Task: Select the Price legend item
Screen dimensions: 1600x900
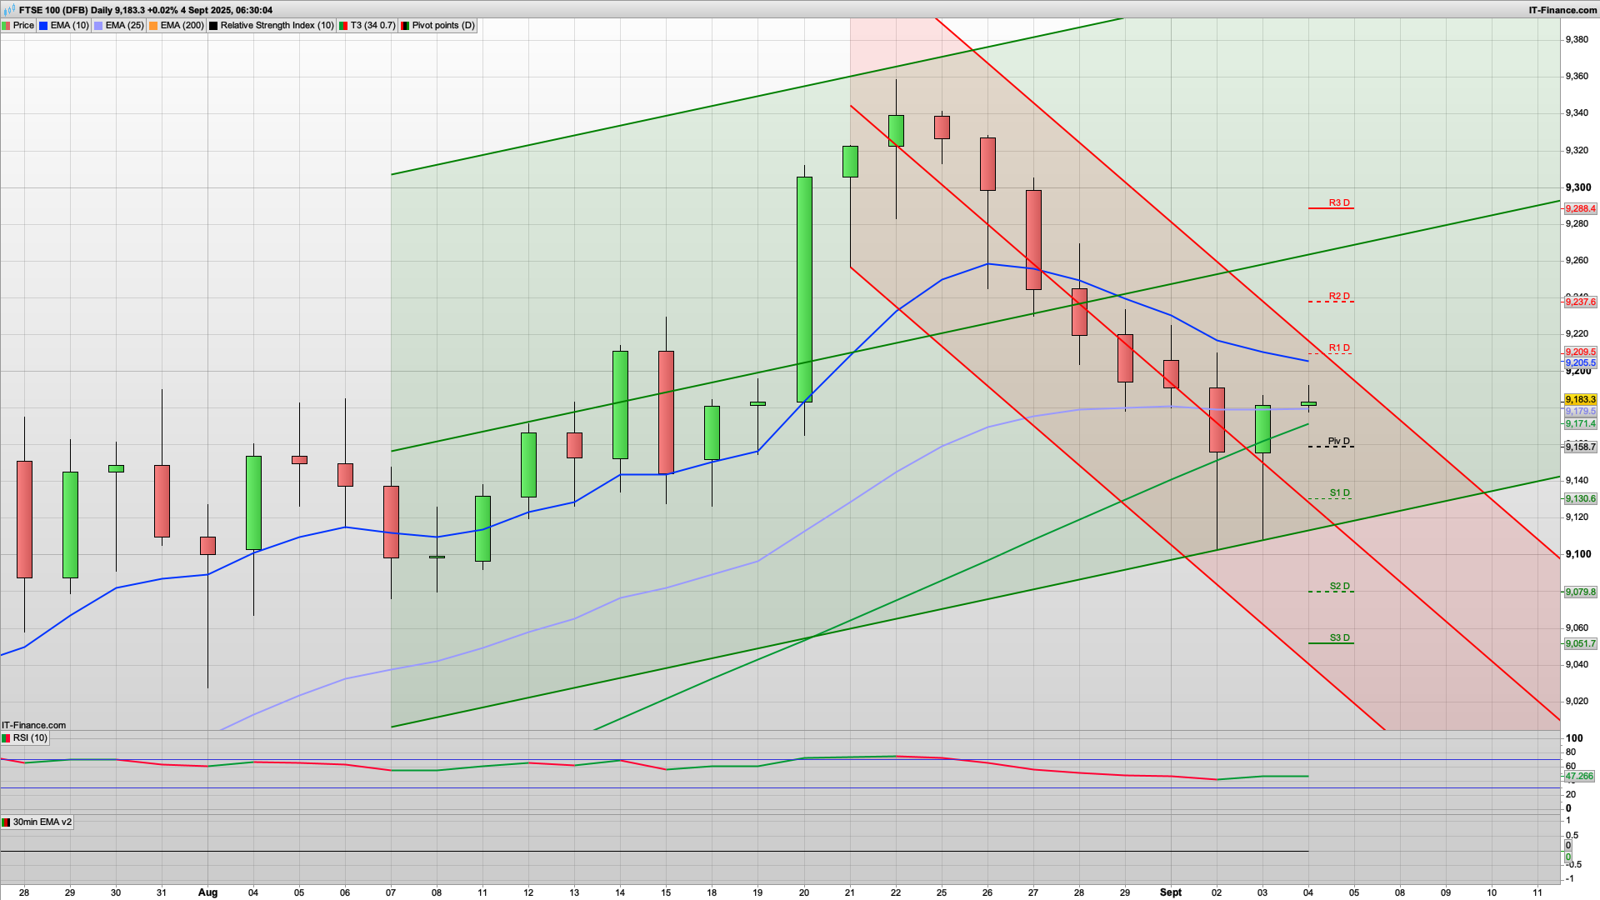Action: click(18, 26)
